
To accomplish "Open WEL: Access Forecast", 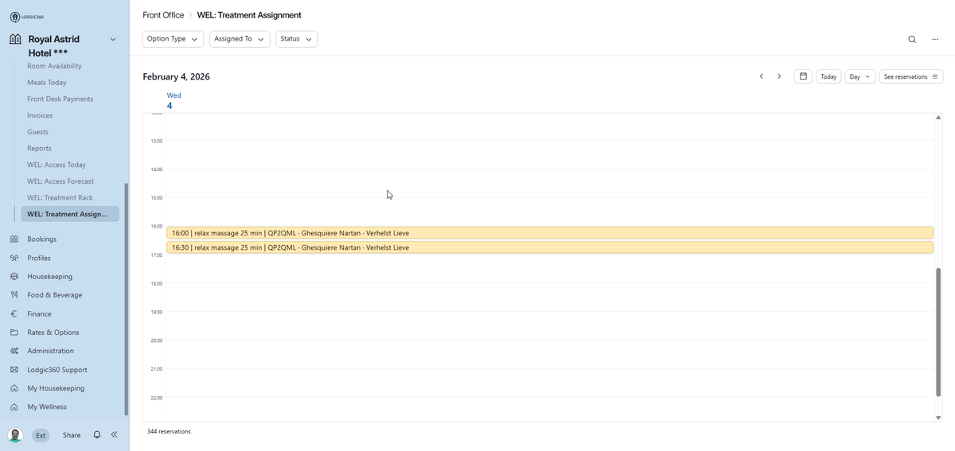I will 60,181.
